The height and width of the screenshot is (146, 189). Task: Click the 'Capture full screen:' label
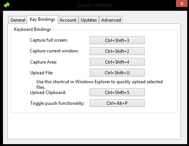point(49,40)
